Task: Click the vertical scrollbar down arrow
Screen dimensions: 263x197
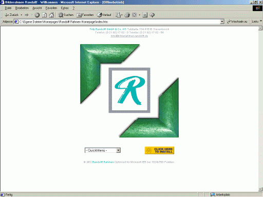Action: click(x=260, y=189)
